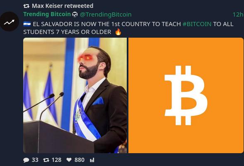
Task: Open the podium speaker photo
Action: pyautogui.click(x=75, y=96)
